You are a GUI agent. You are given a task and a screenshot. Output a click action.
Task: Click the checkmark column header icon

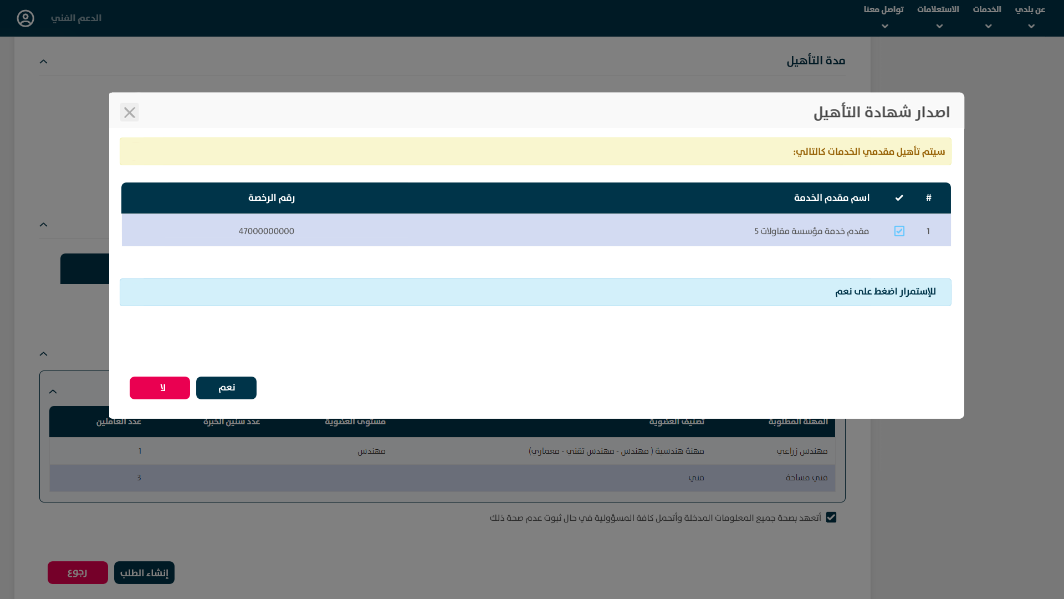(899, 198)
